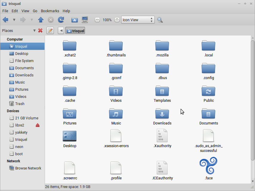
Task: Open the Icon View mode dropdown
Action: click(x=137, y=20)
